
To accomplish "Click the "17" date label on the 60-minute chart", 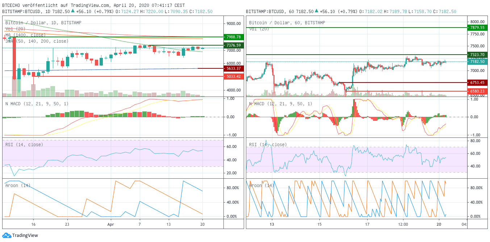I will click(367, 224).
